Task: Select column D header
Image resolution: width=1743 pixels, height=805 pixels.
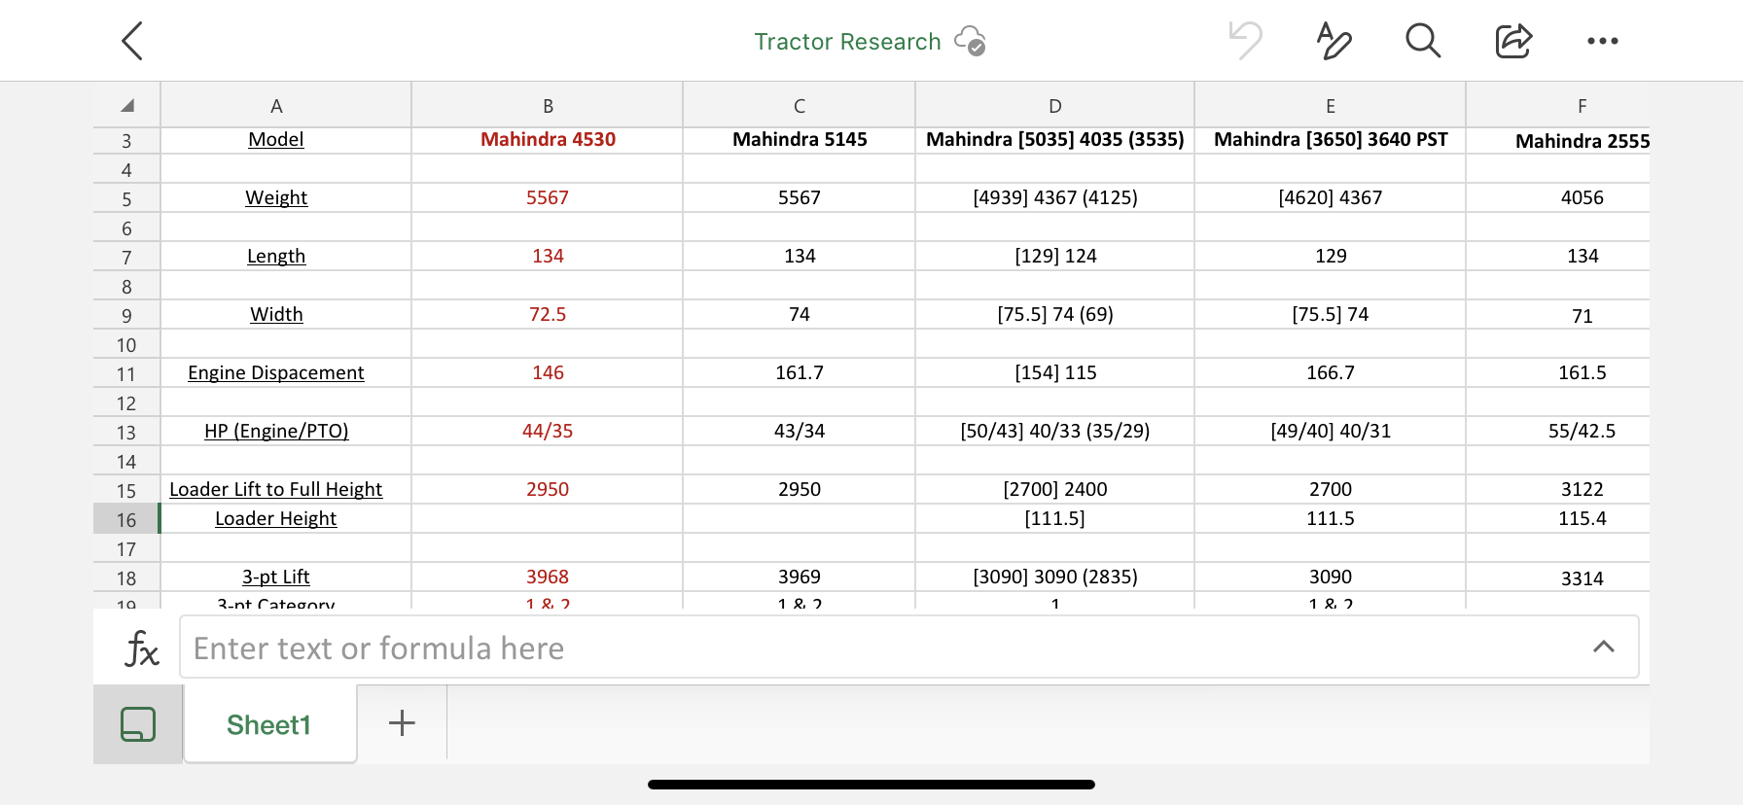Action: click(x=1055, y=105)
